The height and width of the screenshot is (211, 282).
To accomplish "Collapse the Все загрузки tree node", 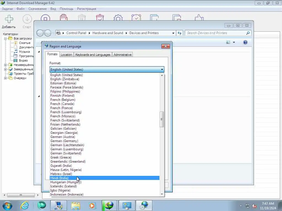I will point(6,38).
